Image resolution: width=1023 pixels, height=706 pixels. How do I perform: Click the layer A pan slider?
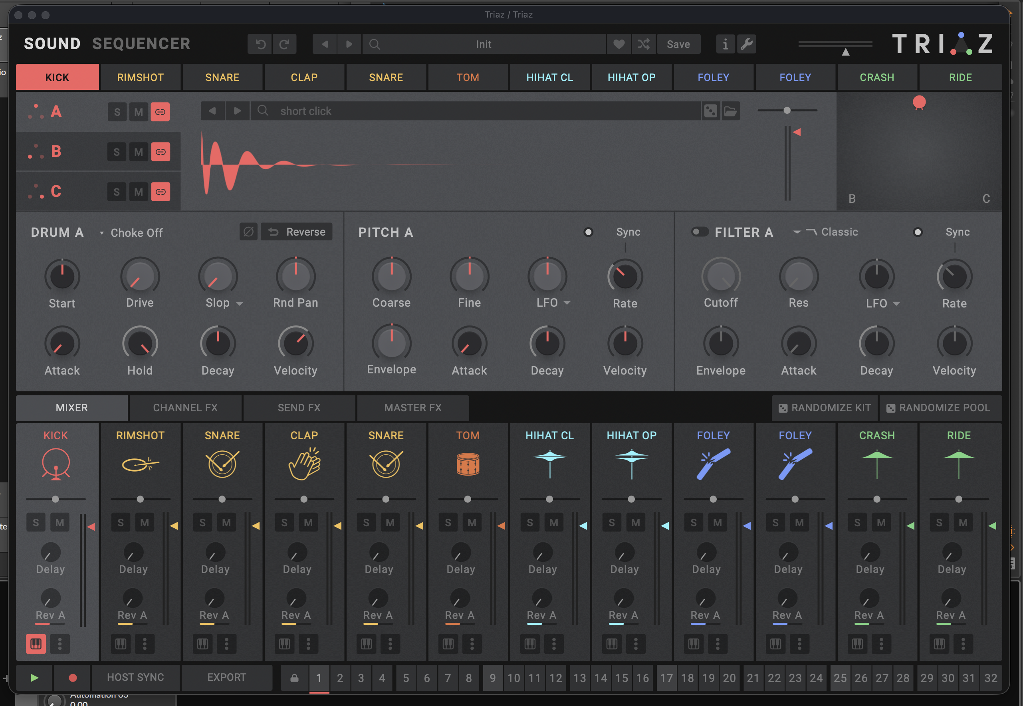click(787, 110)
